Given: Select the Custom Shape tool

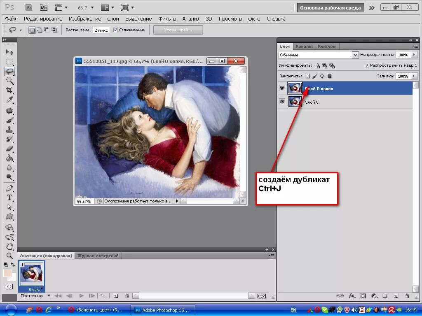Looking at the screenshot, I should point(9,216).
